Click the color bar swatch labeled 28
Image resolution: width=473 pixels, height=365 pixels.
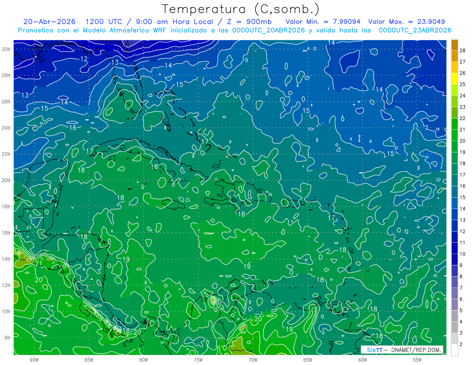click(x=454, y=44)
